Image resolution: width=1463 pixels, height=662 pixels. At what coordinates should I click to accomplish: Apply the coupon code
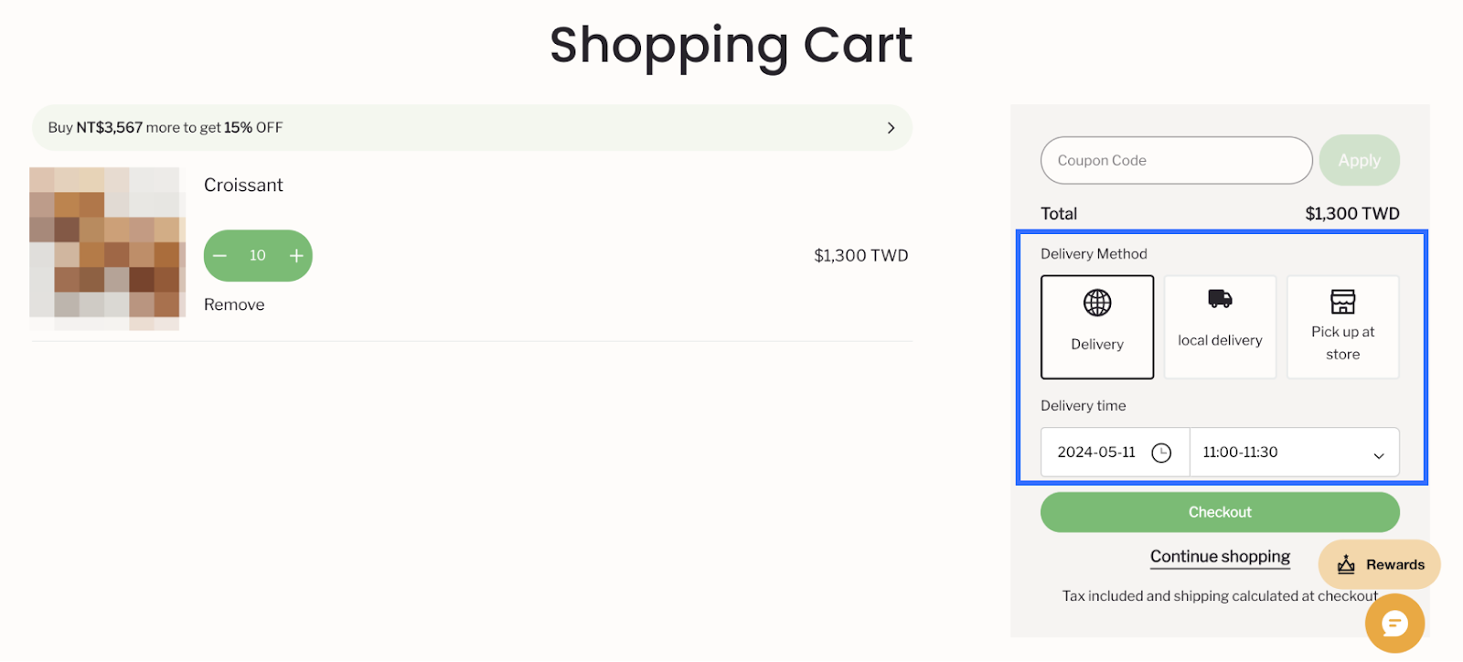tap(1359, 161)
